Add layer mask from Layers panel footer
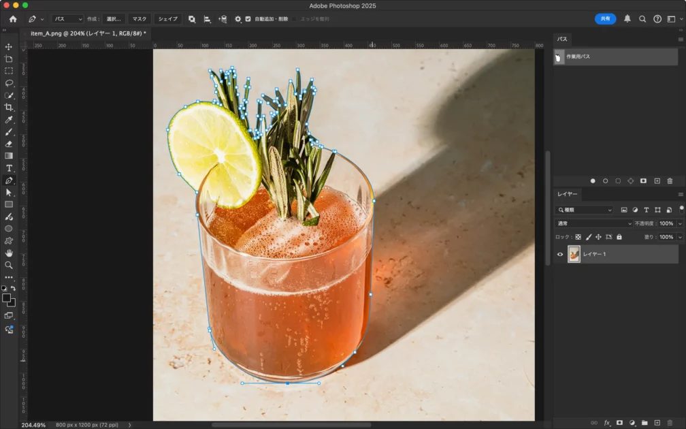The width and height of the screenshot is (686, 429). coord(619,423)
